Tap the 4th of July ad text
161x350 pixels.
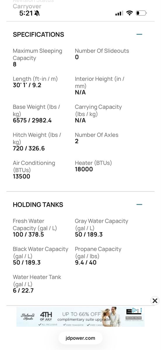(x=46, y=316)
